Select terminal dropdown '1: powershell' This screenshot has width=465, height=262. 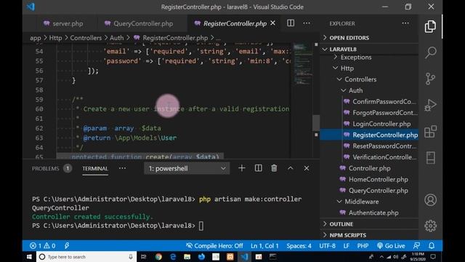pos(187,168)
